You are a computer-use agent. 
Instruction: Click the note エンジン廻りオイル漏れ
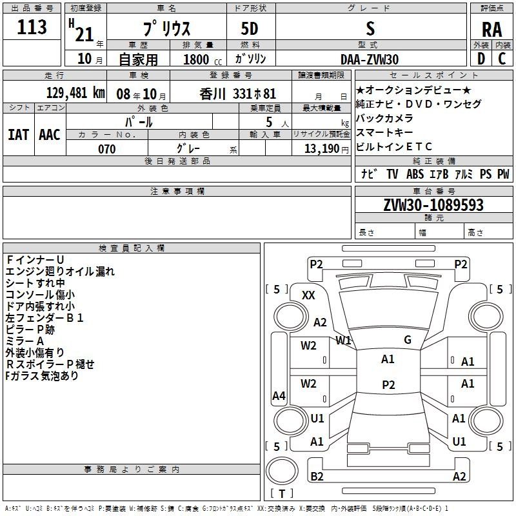[x=60, y=271]
